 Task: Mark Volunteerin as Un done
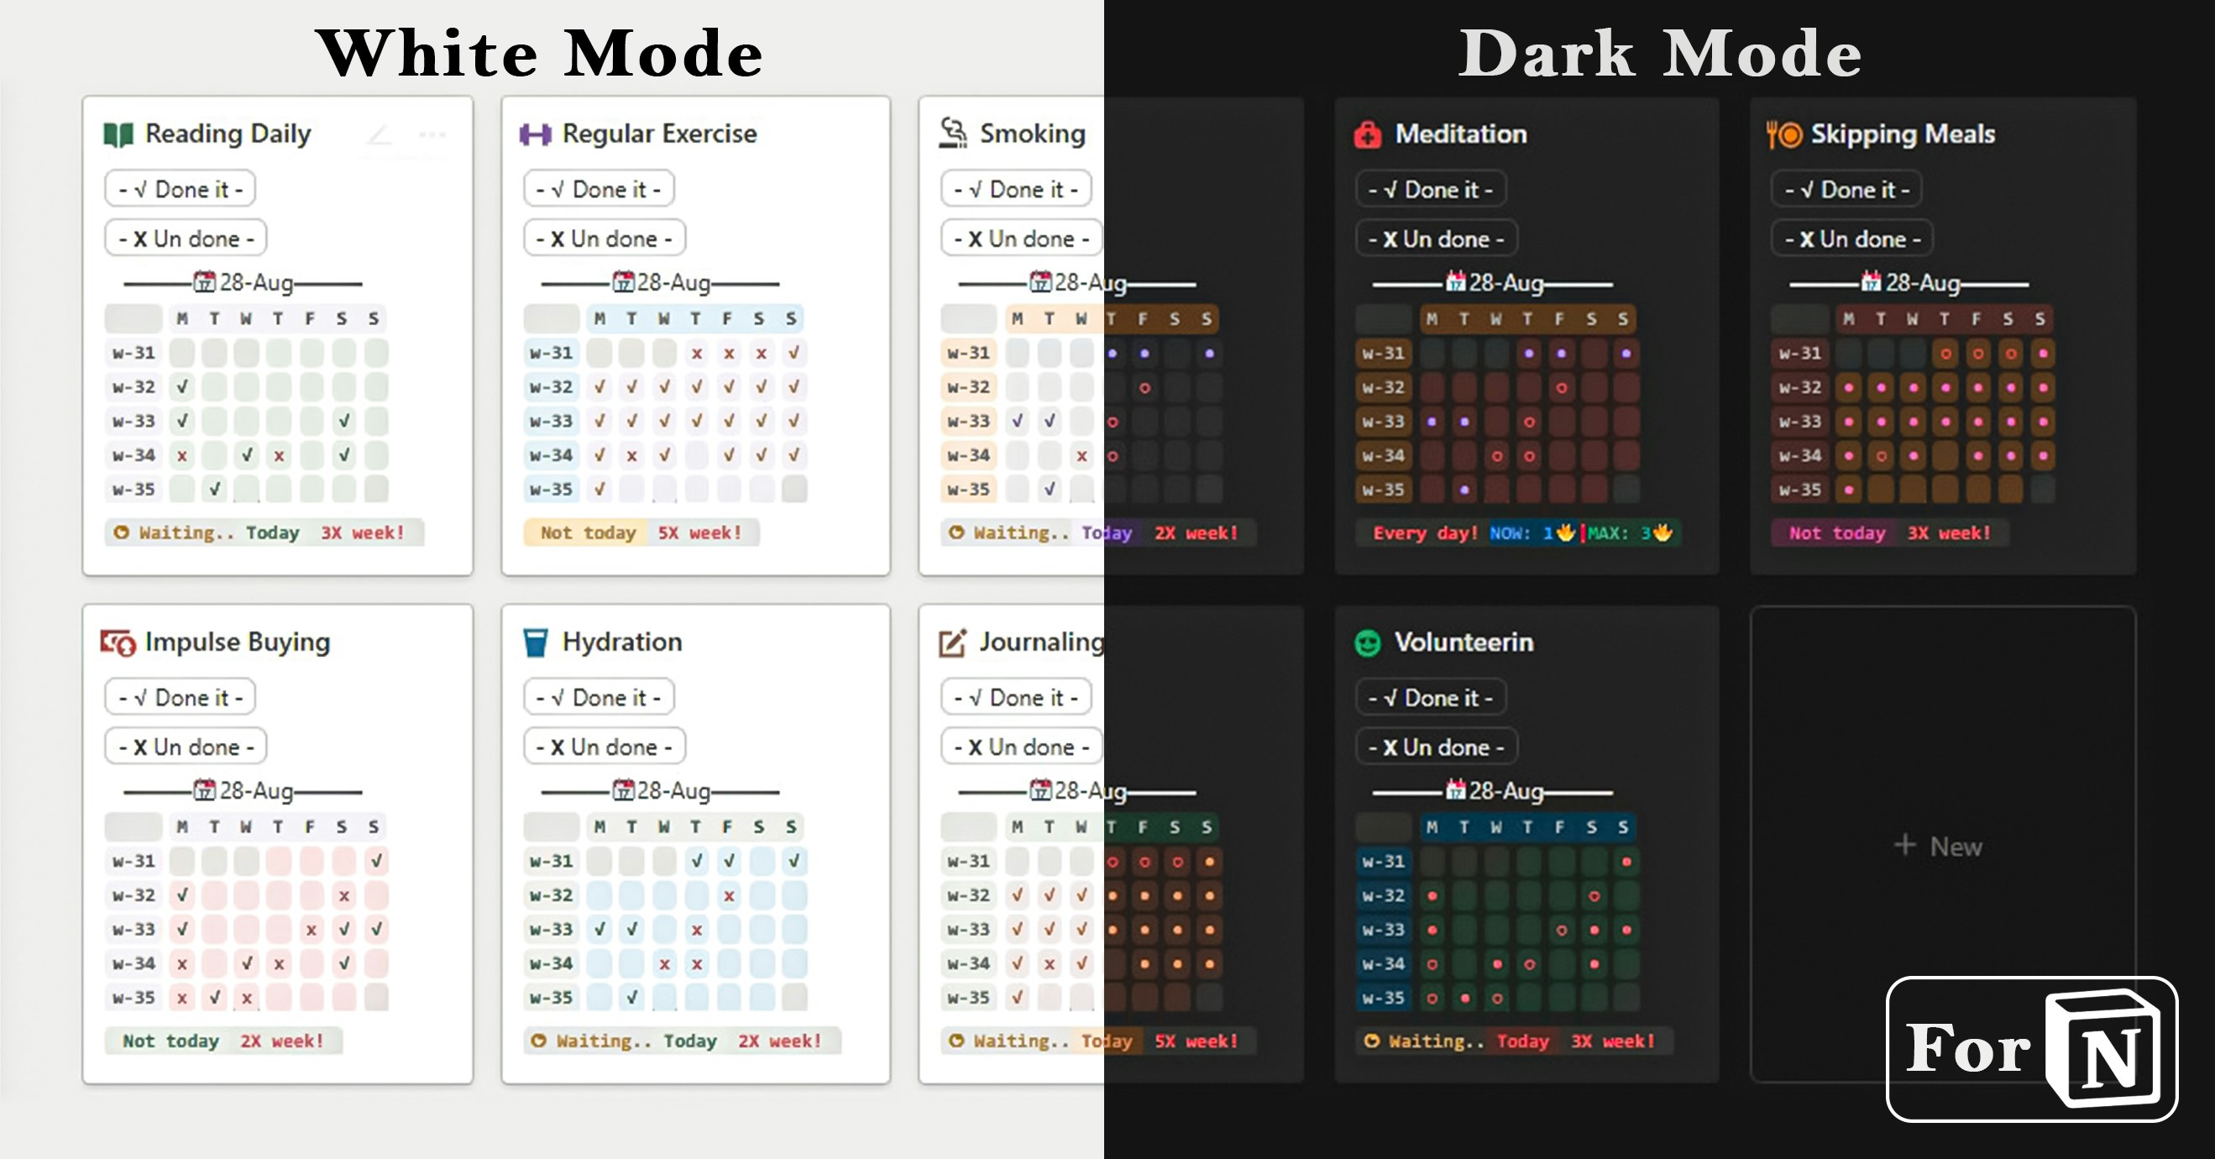(x=1436, y=747)
